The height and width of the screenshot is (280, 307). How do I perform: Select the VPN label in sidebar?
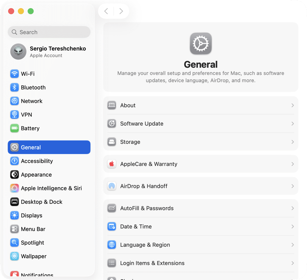(x=26, y=114)
